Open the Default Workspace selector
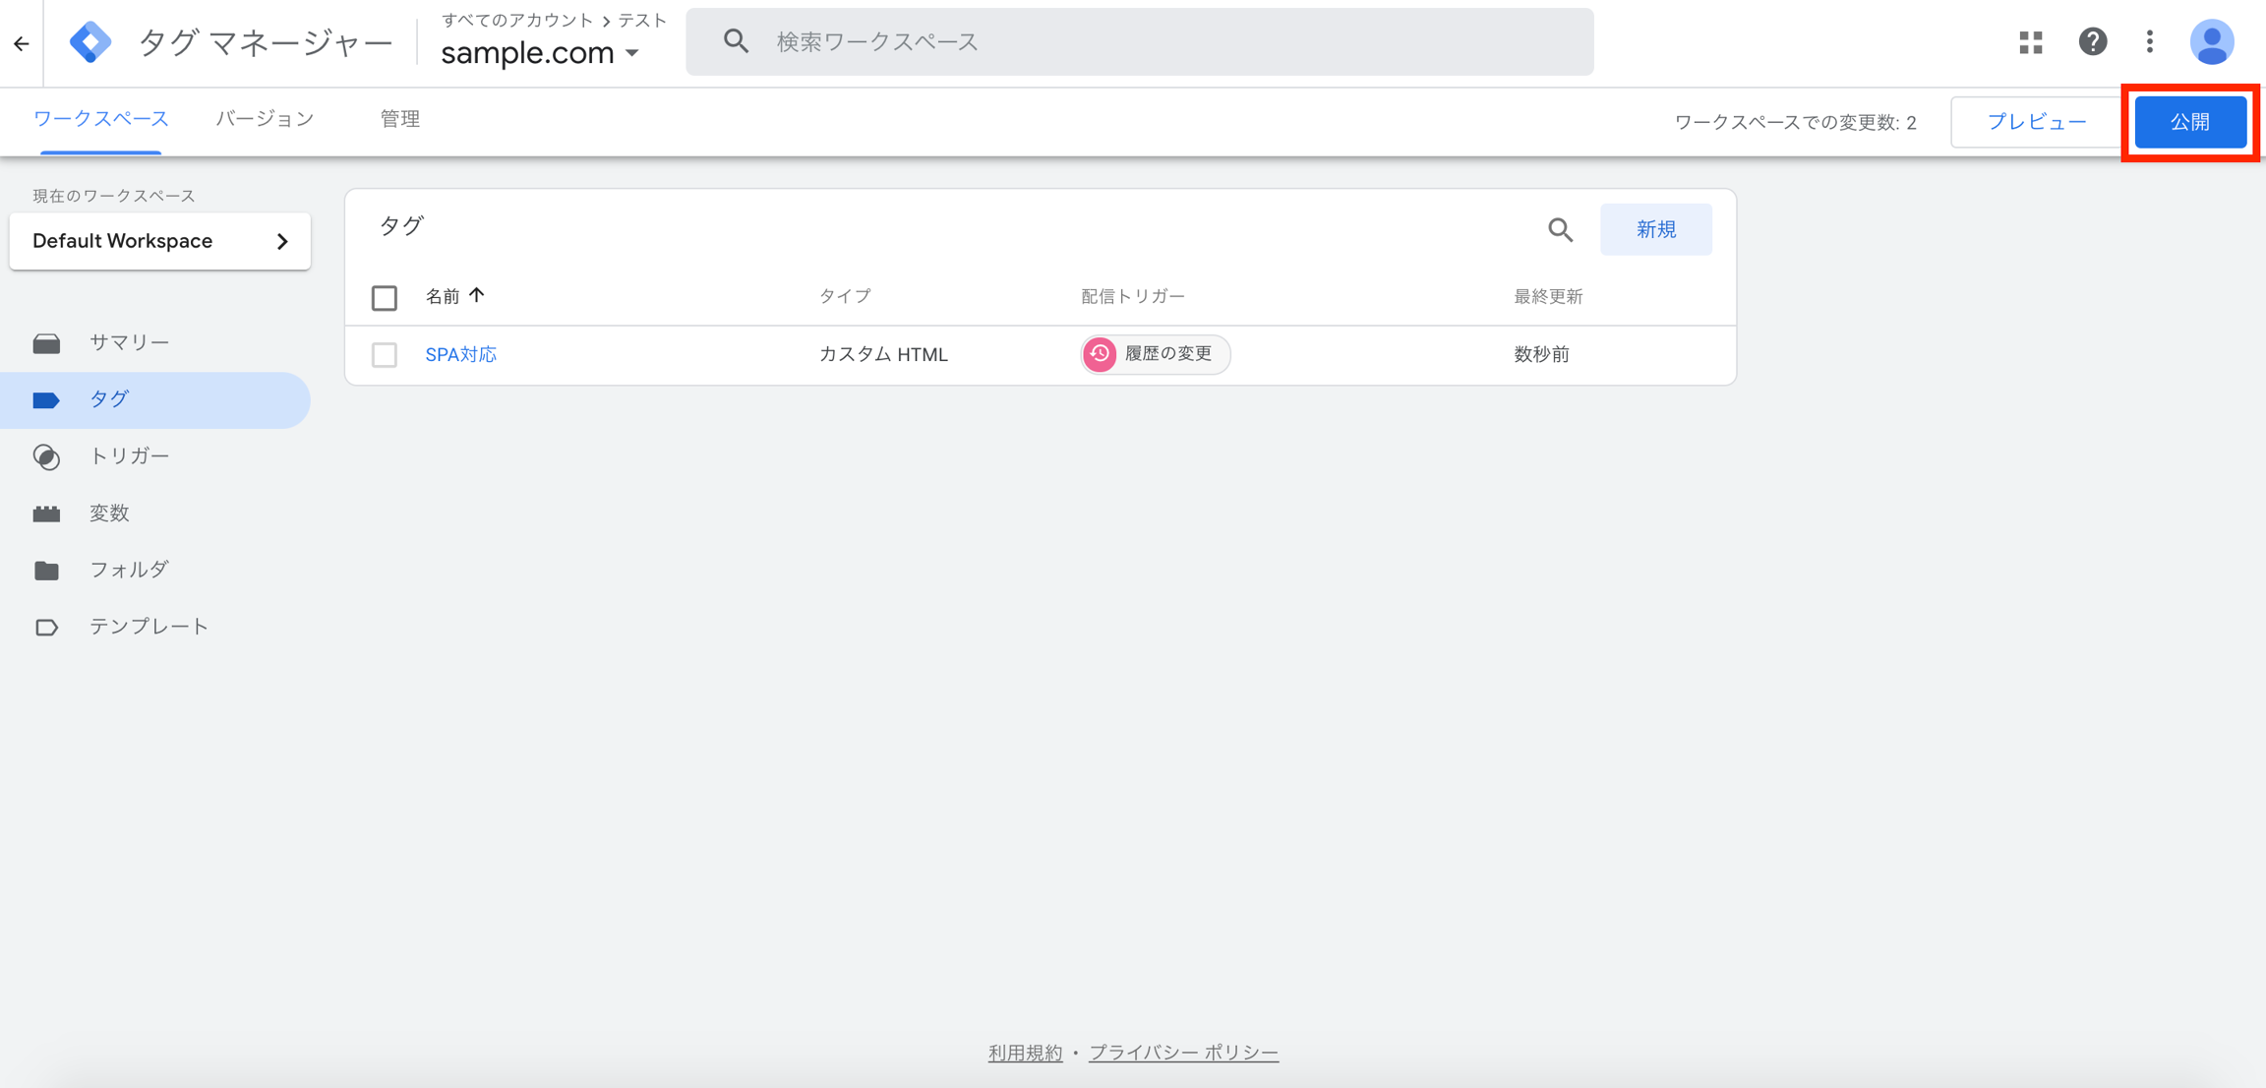Screen dimensions: 2266x1088 (x=160, y=241)
